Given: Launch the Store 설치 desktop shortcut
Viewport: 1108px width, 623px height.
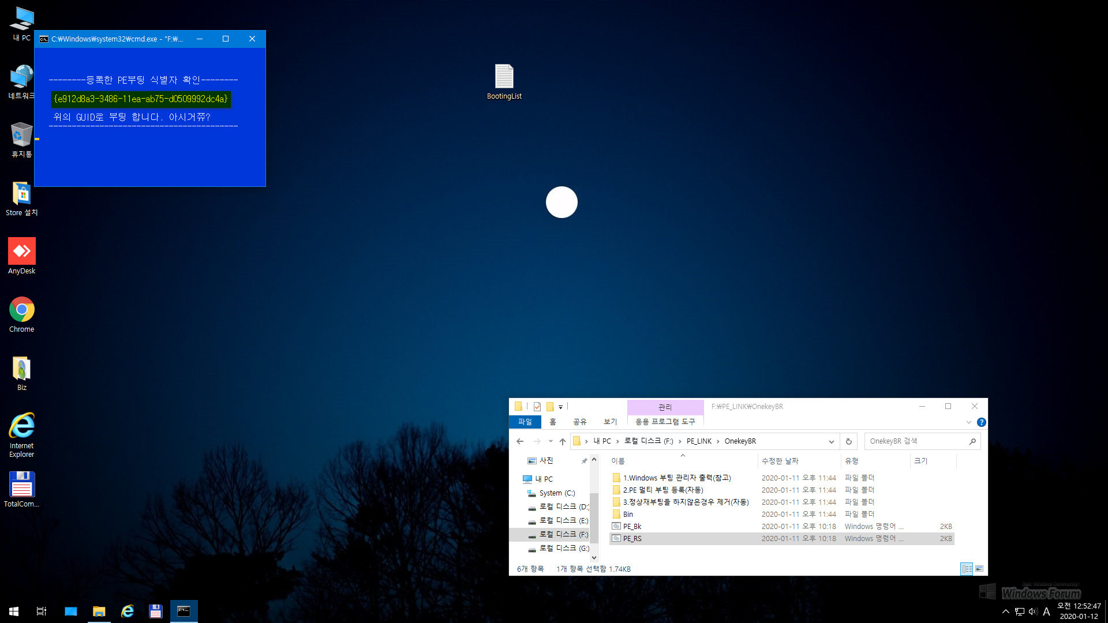Looking at the screenshot, I should [21, 198].
